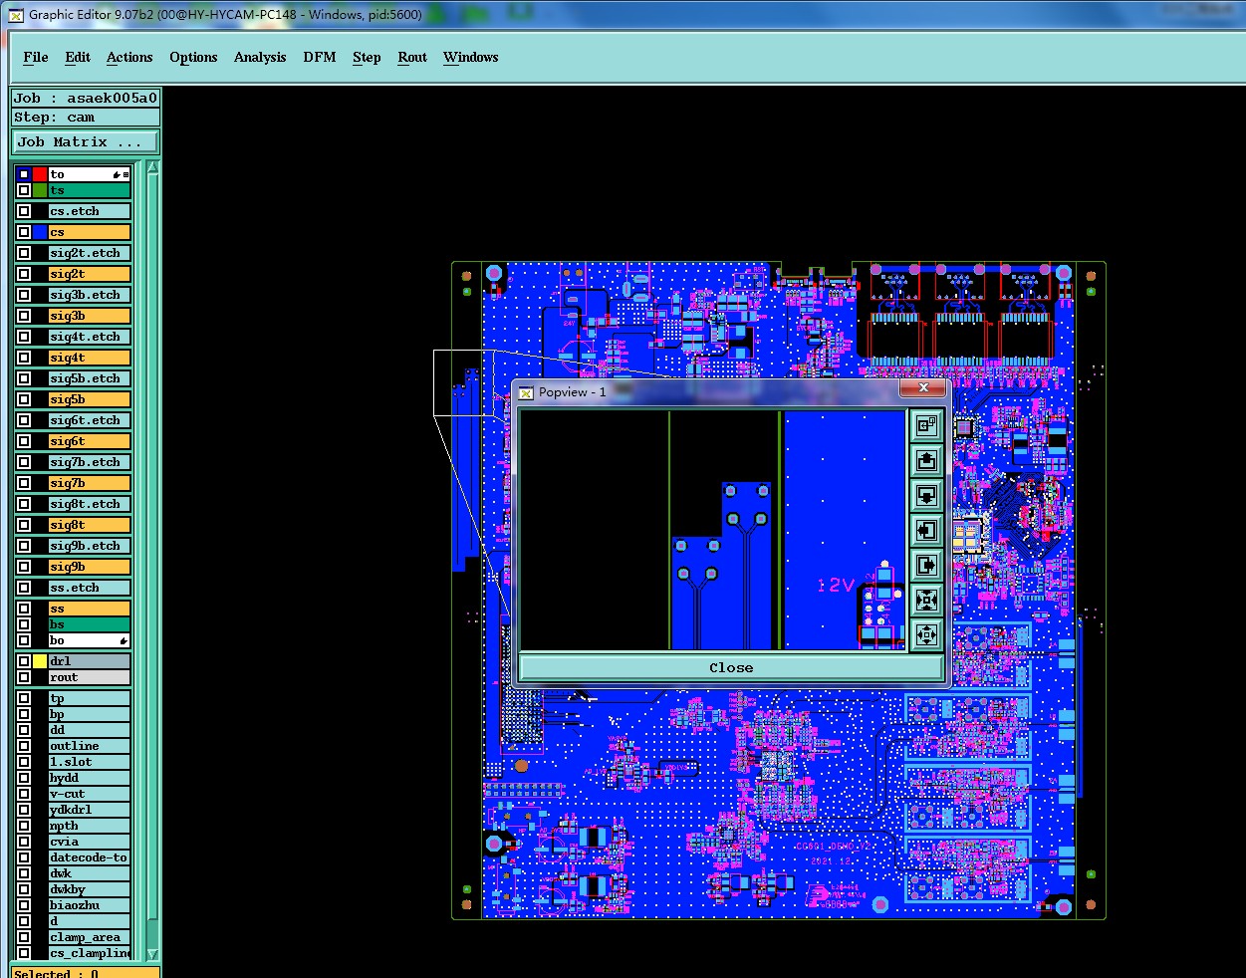Toggle the checkbox for layer cs
The width and height of the screenshot is (1246, 978).
[x=24, y=232]
